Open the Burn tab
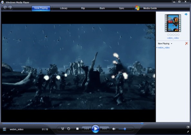The image size is (191, 135). [x=102, y=8]
